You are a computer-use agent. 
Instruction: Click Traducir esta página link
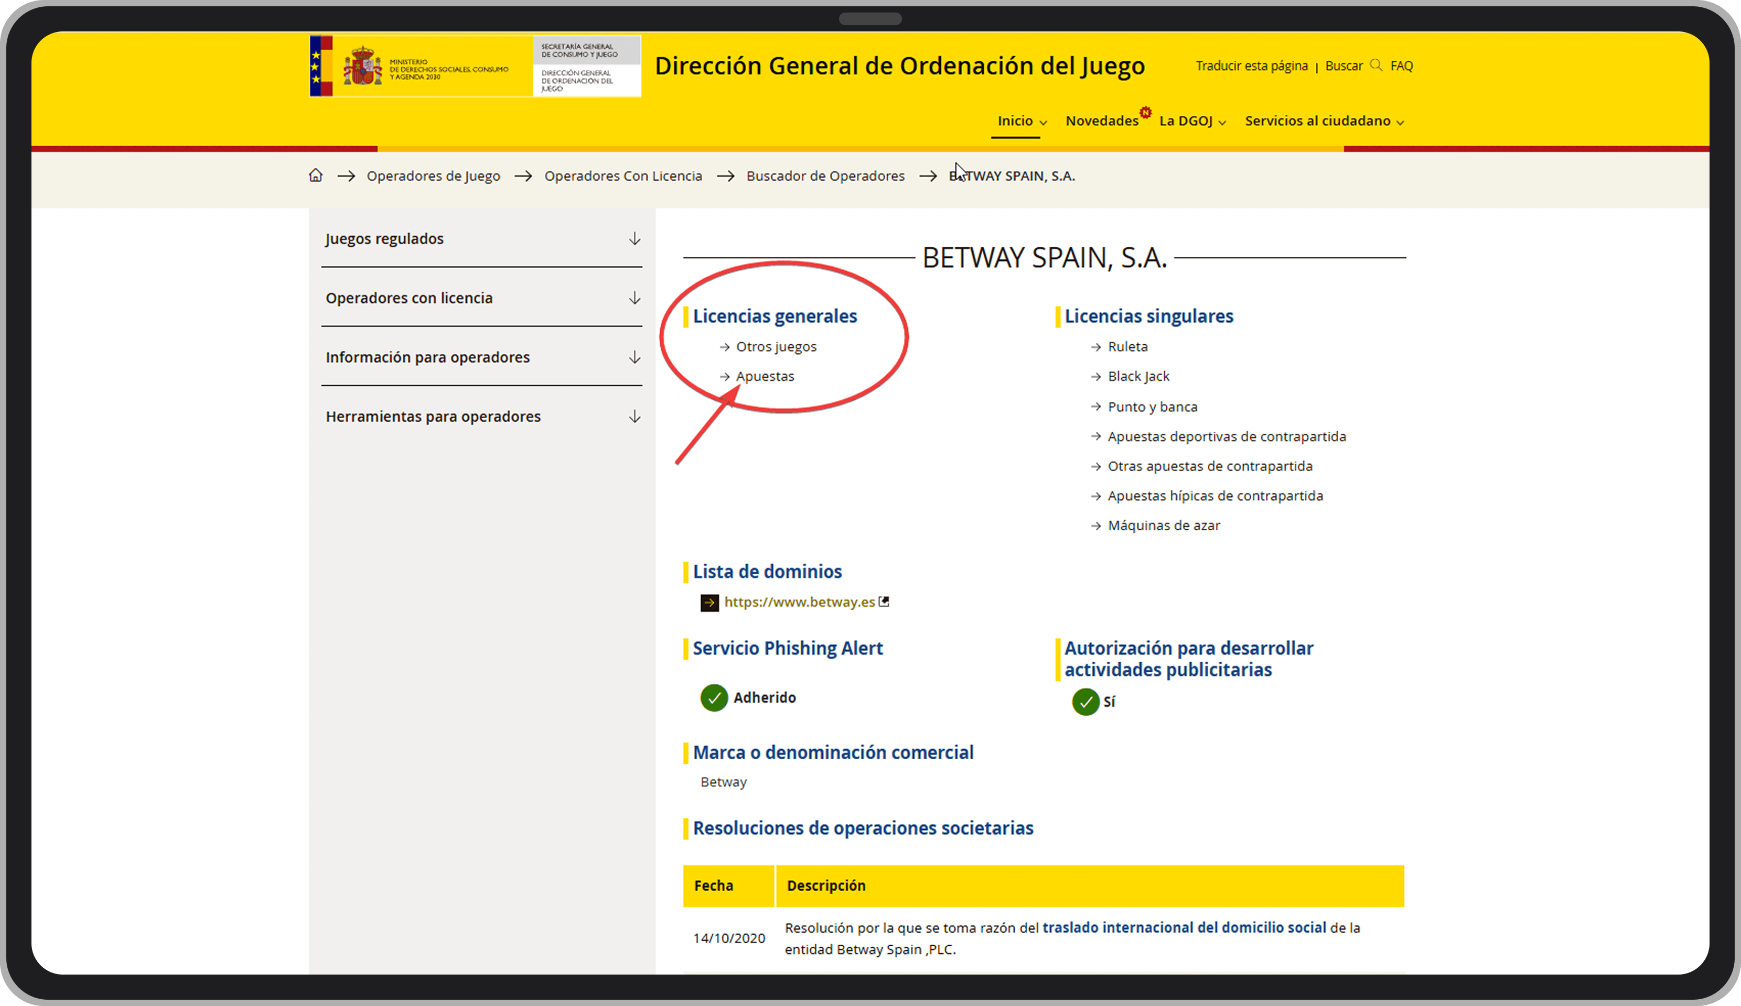pyautogui.click(x=1251, y=65)
